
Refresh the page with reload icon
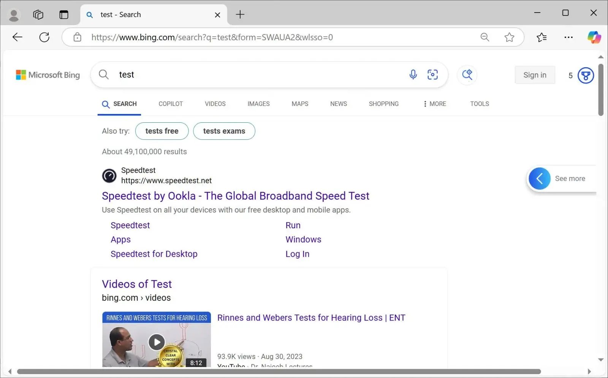pyautogui.click(x=44, y=37)
